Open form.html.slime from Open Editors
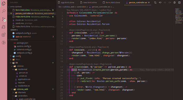Screen dimensions: 183x100 [32, 10]
